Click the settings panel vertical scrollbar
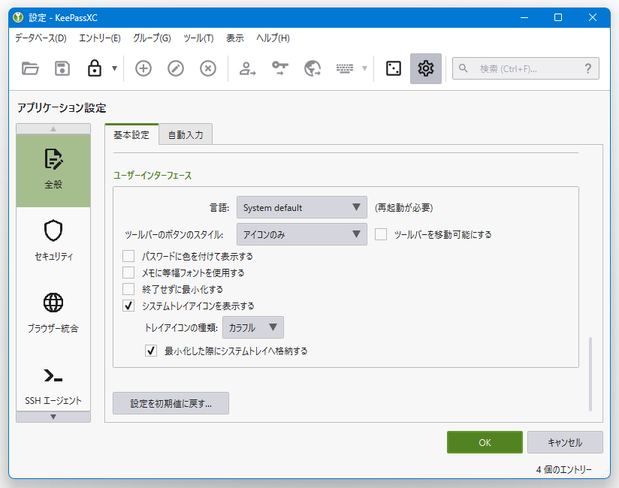The width and height of the screenshot is (619, 488). click(590, 374)
